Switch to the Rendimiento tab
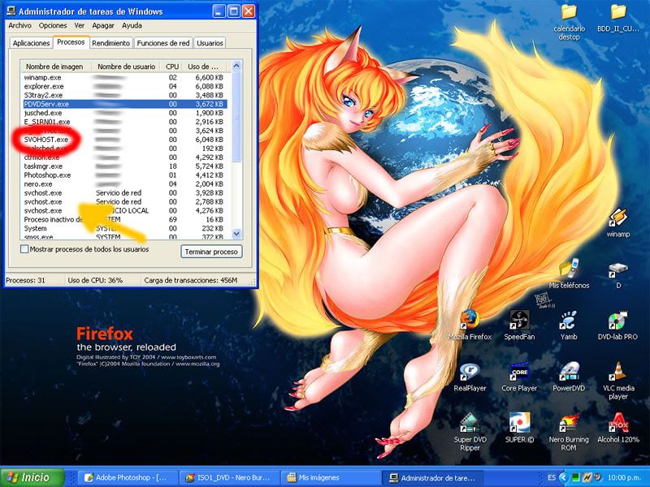The width and height of the screenshot is (650, 487). point(110,43)
